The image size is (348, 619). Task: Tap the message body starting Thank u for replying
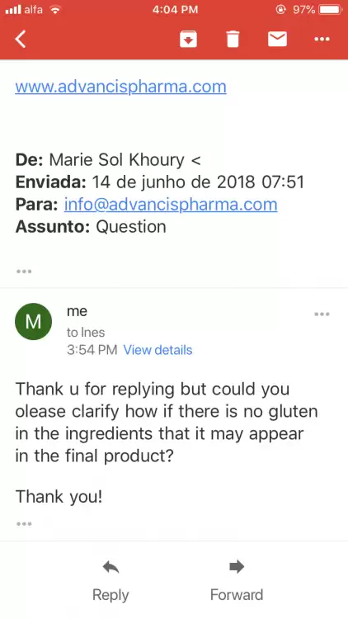[167, 423]
